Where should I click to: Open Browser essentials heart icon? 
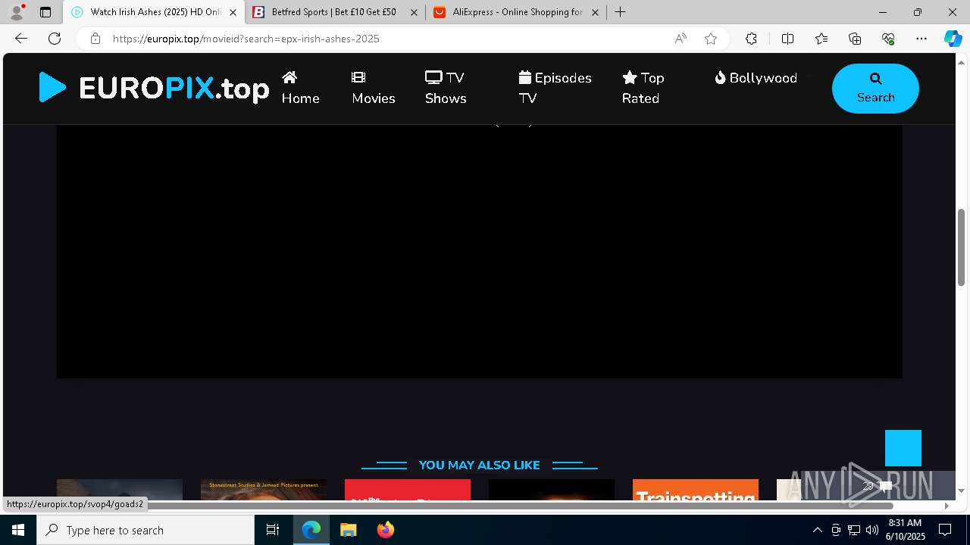tap(888, 39)
